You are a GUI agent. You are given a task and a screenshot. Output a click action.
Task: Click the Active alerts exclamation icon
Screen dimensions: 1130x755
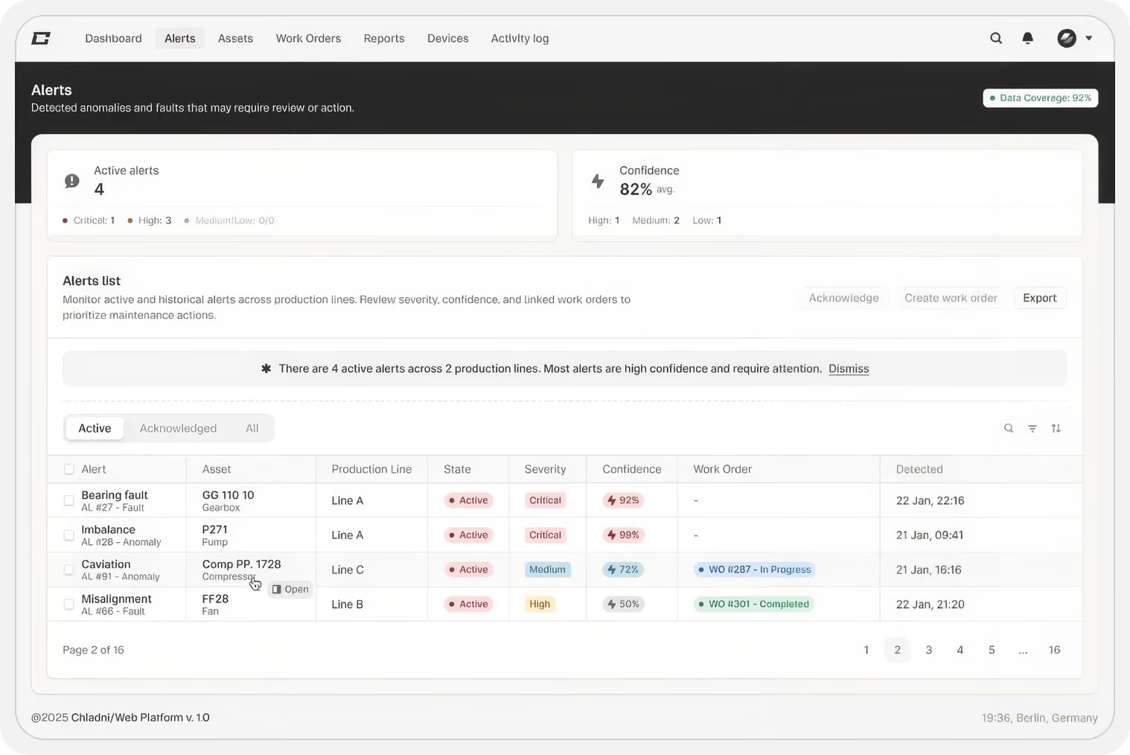click(72, 181)
